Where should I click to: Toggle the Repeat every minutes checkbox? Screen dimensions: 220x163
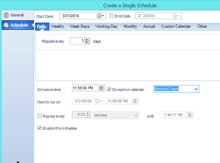39,116
